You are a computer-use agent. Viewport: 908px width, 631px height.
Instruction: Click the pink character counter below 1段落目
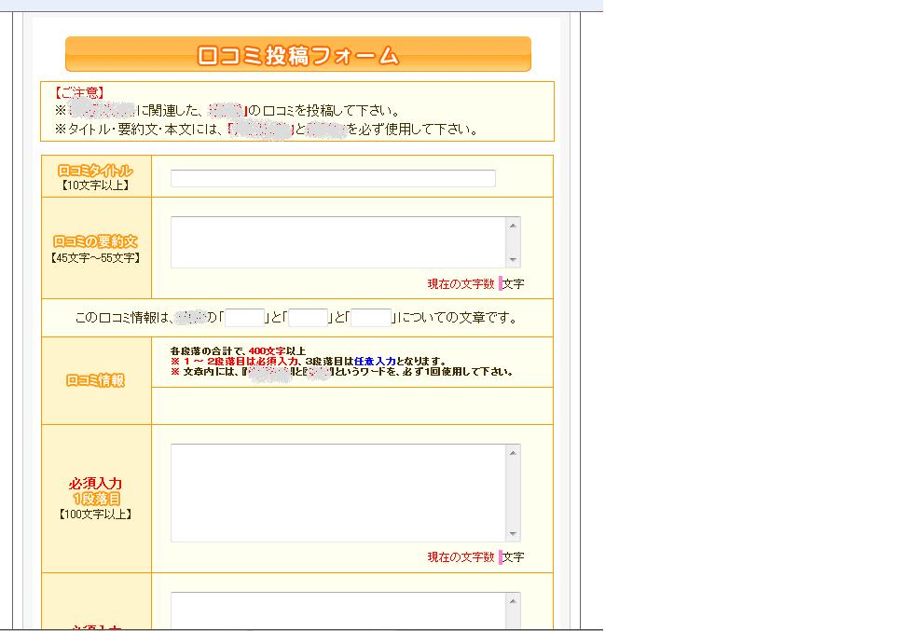point(501,556)
